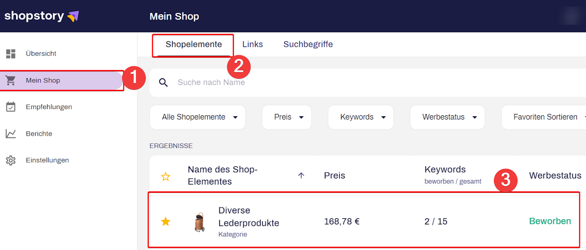Expand the Preis filter dropdown
This screenshot has height=250, width=586.
click(287, 117)
